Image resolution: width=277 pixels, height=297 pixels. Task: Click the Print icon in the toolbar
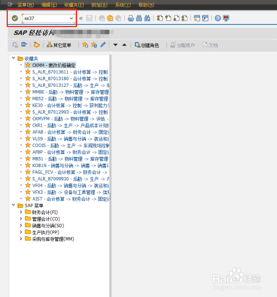(x=131, y=18)
